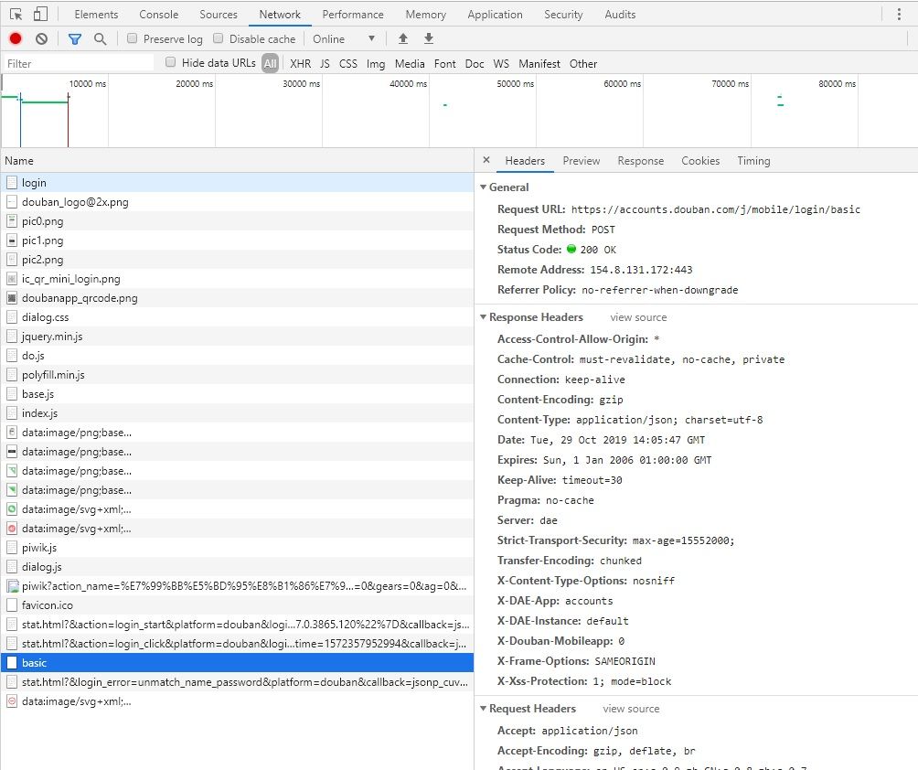Clear the network log
The height and width of the screenshot is (770, 918).
(x=41, y=38)
